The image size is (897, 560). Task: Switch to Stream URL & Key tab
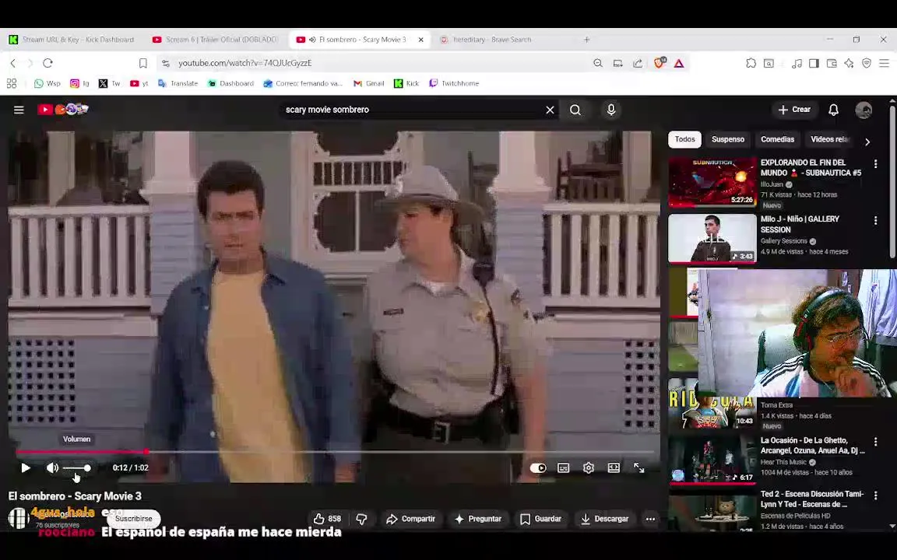click(x=72, y=40)
